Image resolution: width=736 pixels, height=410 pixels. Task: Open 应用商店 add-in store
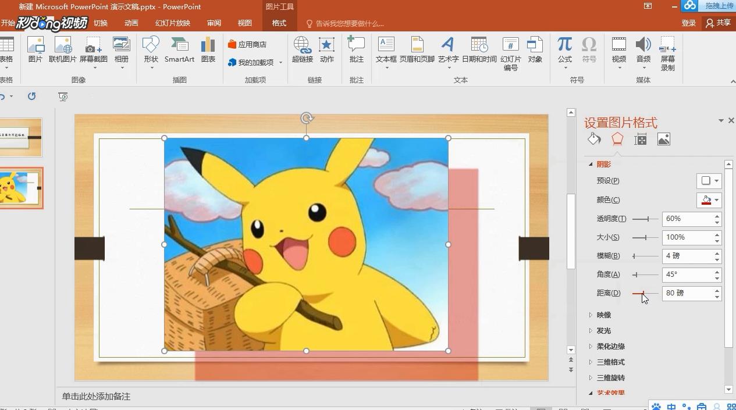coord(247,44)
